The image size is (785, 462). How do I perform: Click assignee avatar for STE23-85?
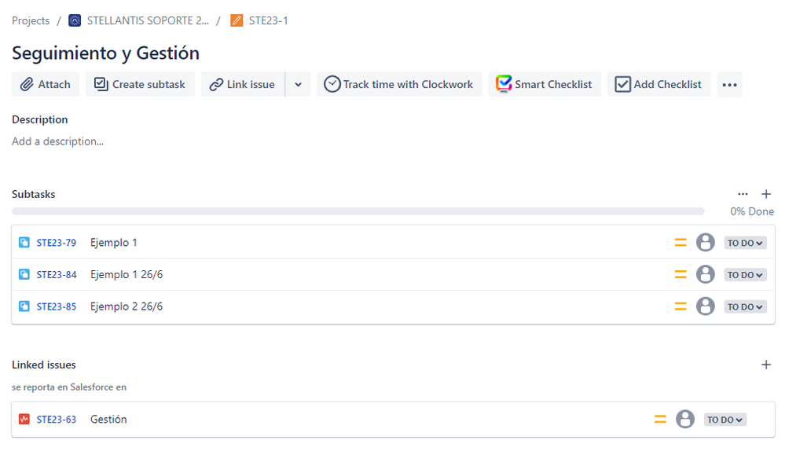click(706, 306)
